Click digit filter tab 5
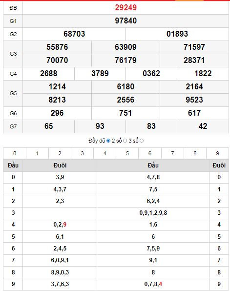 (127, 153)
